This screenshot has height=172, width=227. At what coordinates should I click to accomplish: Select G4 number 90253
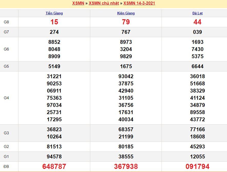tap(54, 84)
